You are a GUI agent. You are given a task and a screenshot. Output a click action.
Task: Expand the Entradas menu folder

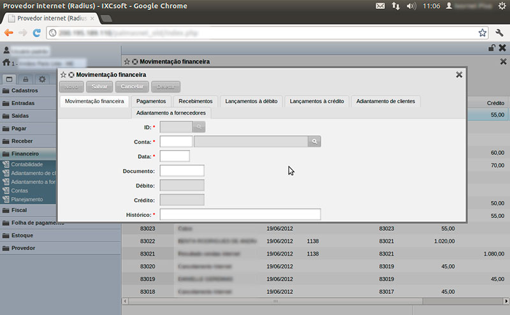[x=29, y=103]
